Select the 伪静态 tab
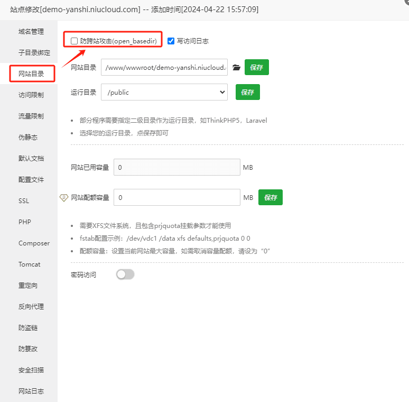This screenshot has height=402, width=409. pyautogui.click(x=28, y=138)
